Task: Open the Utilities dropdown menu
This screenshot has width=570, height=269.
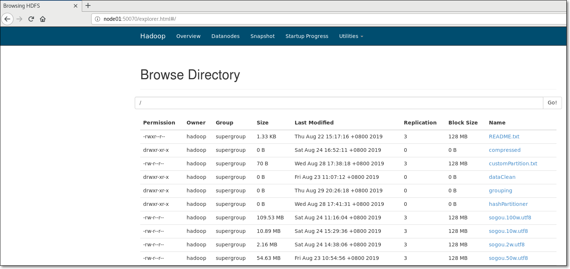Action: pyautogui.click(x=351, y=36)
